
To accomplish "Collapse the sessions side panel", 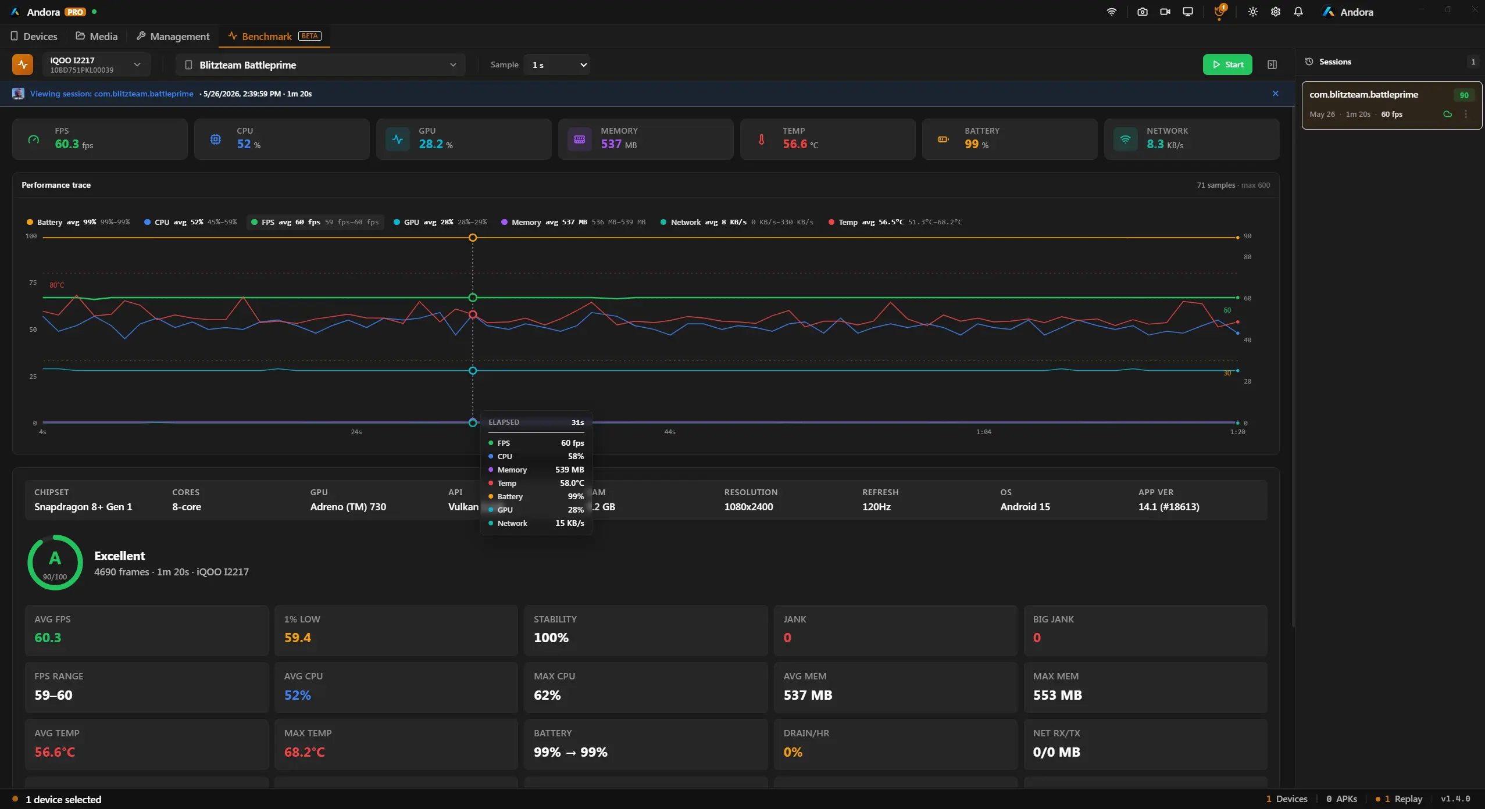I will [x=1272, y=65].
